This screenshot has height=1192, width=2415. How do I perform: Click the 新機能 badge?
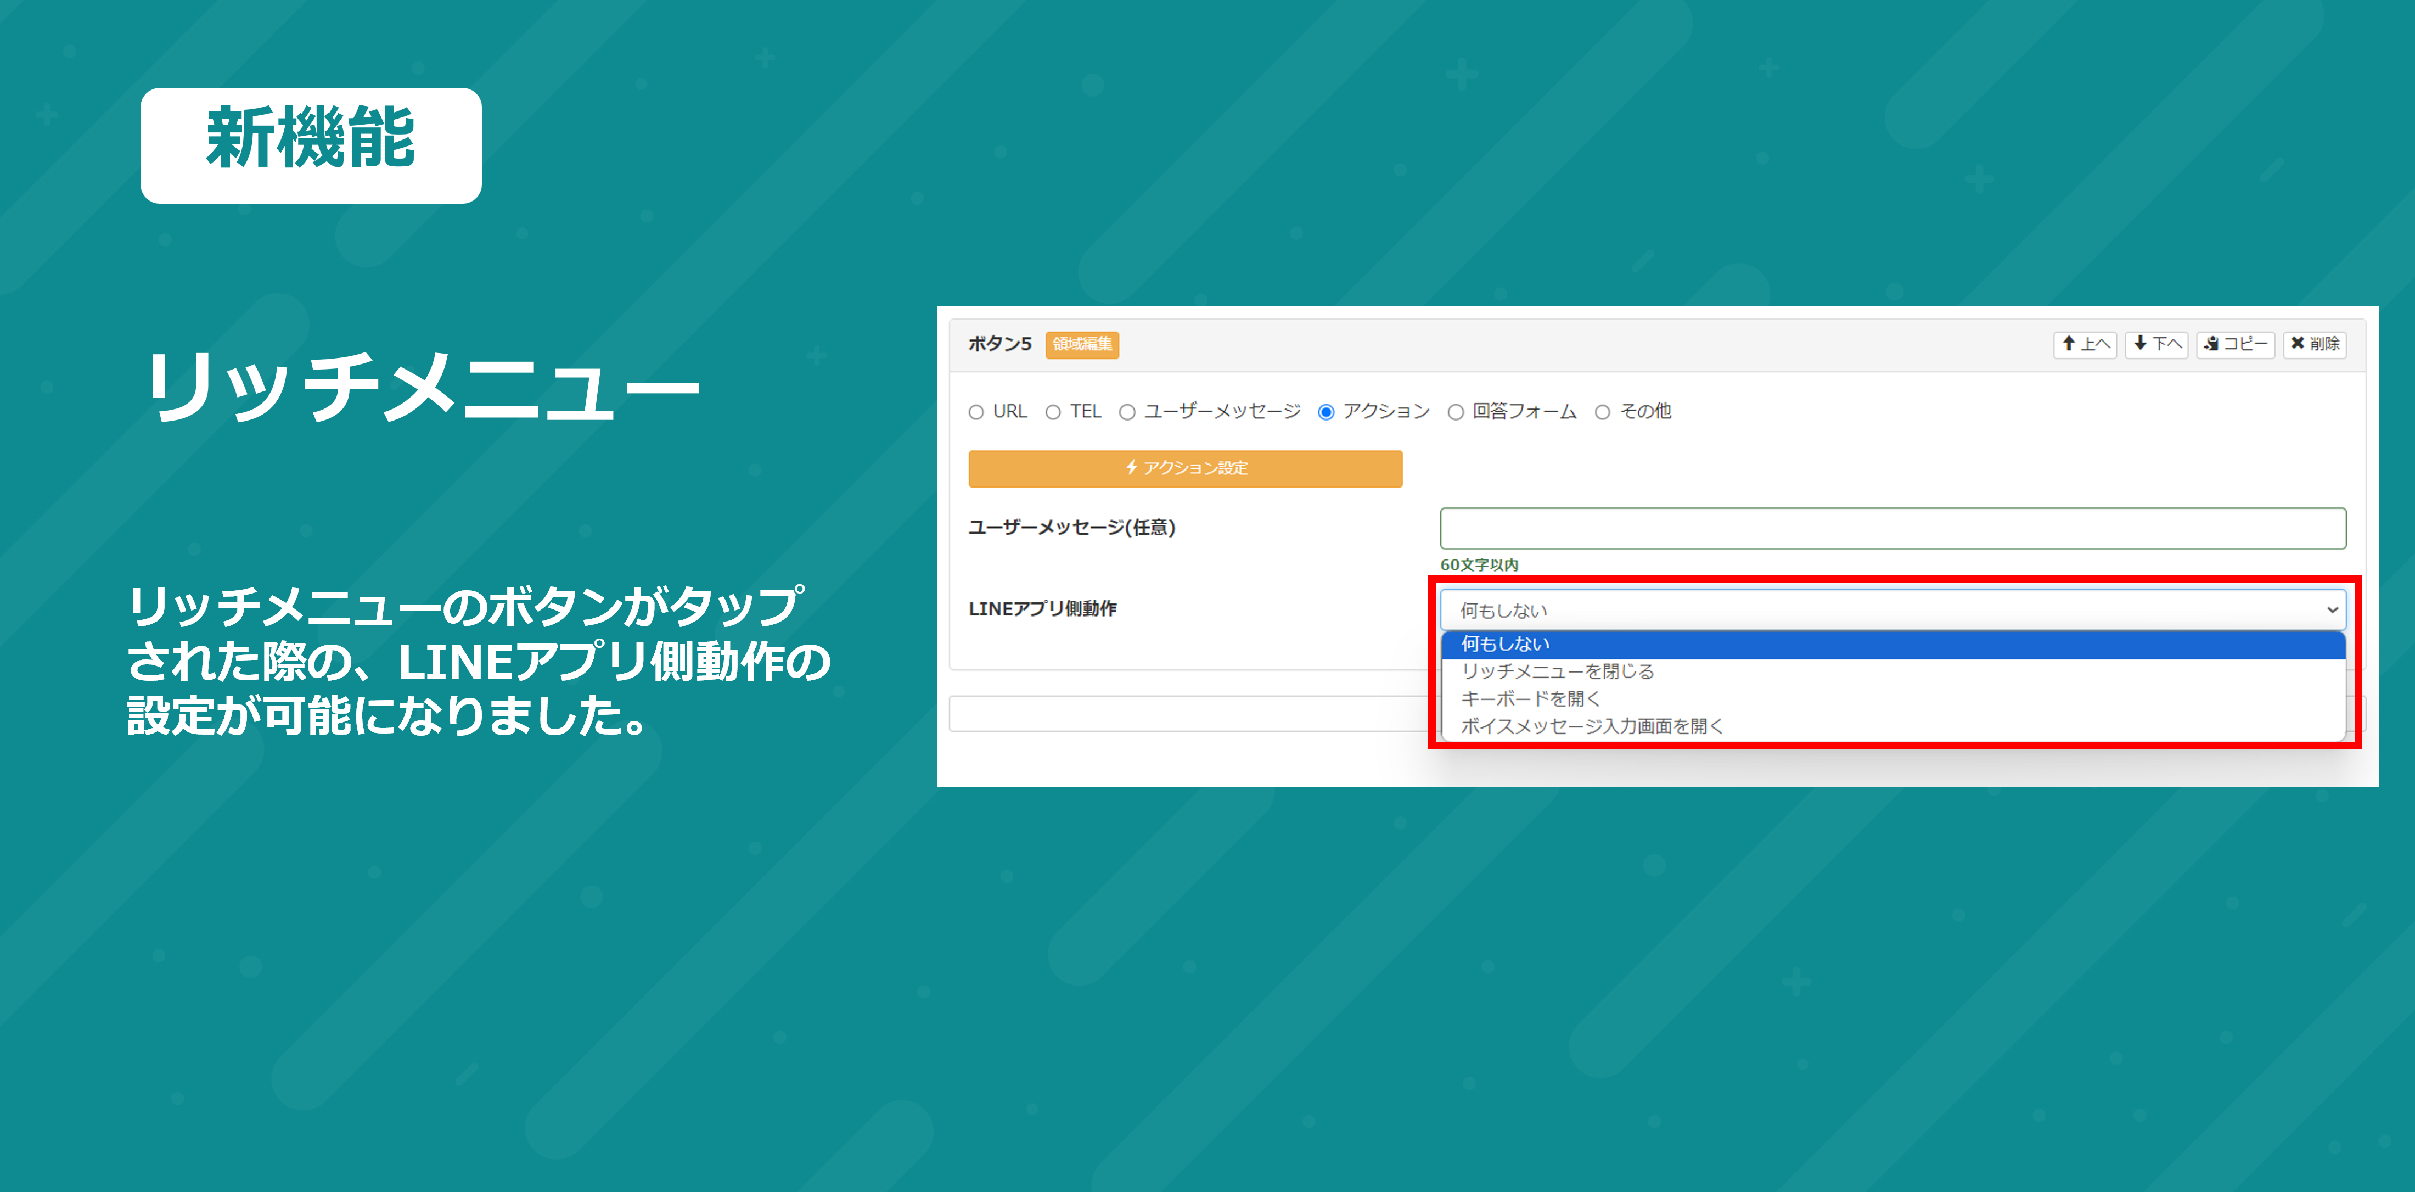click(310, 145)
